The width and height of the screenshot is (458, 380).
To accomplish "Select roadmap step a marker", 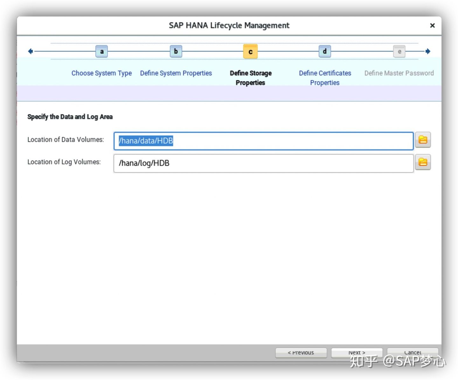I will (x=102, y=51).
